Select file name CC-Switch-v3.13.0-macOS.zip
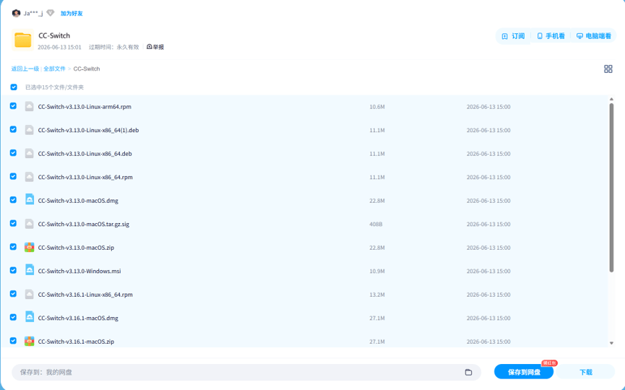The width and height of the screenshot is (625, 390). click(76, 248)
